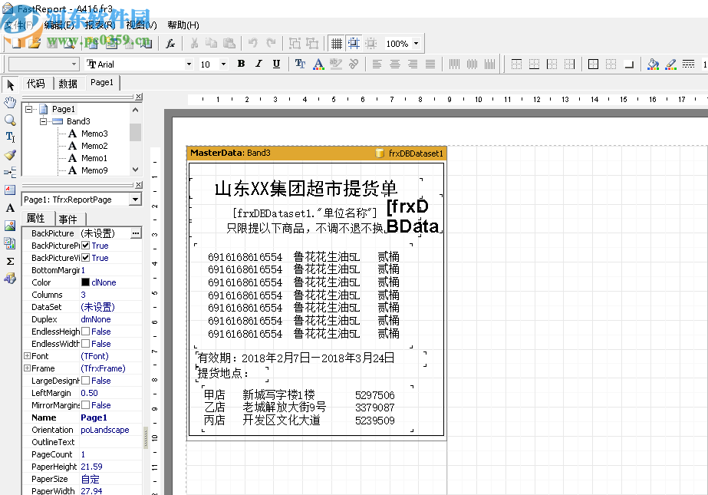Open the zoom percentage dropdown

pos(416,44)
